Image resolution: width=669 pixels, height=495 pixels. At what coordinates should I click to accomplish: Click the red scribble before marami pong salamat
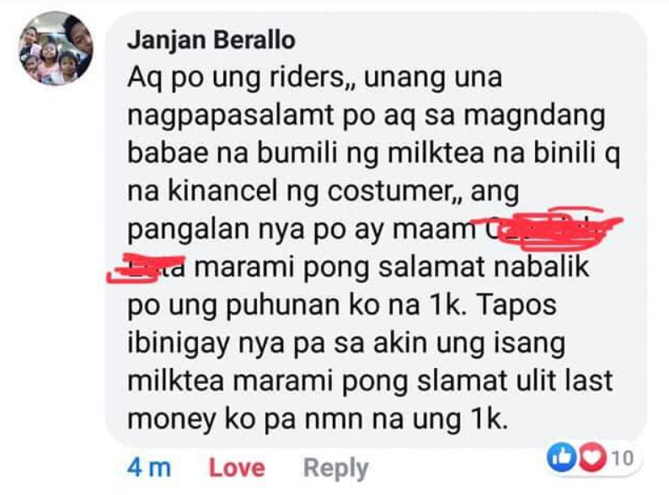click(x=146, y=267)
